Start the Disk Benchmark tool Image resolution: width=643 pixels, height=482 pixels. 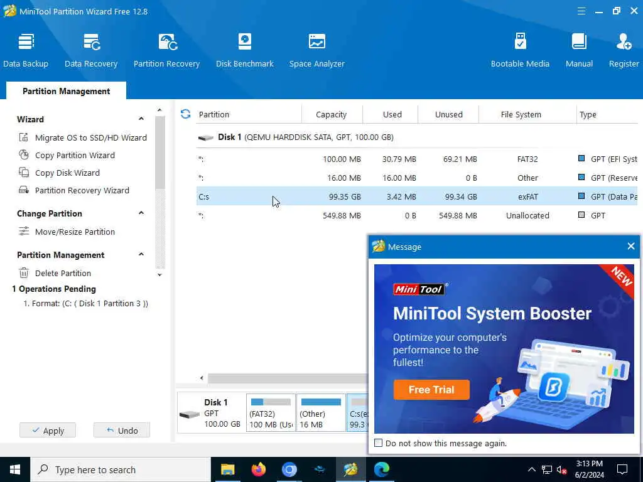[x=245, y=50]
